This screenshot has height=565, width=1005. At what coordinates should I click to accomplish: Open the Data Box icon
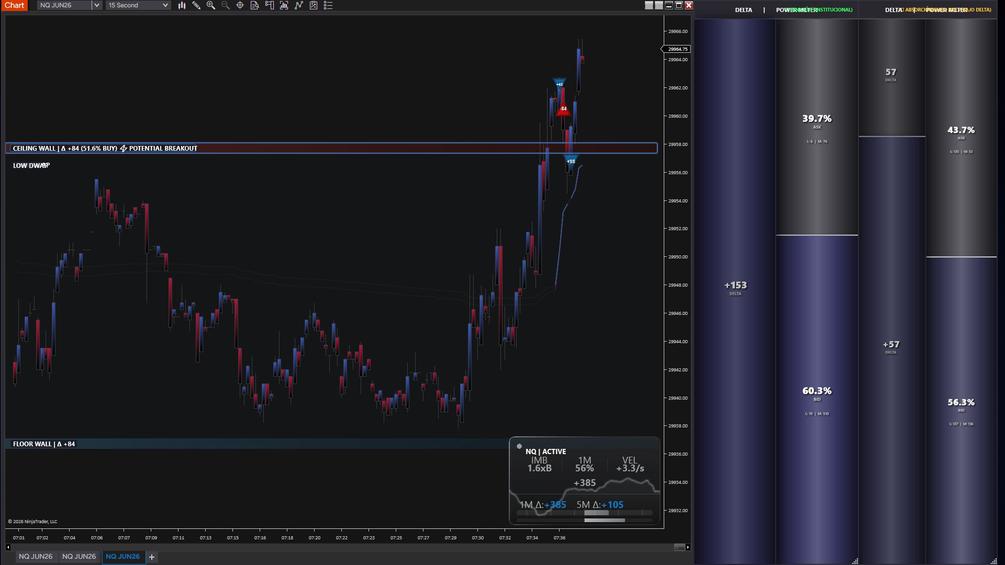[x=255, y=5]
